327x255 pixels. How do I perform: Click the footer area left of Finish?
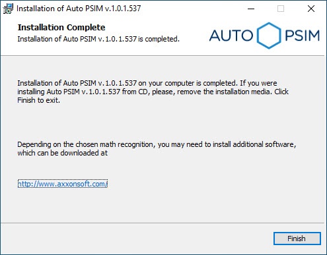(x=137, y=239)
